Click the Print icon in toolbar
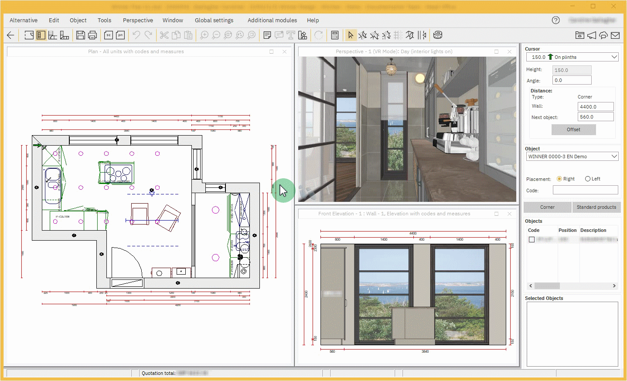The width and height of the screenshot is (627, 381). (x=92, y=35)
